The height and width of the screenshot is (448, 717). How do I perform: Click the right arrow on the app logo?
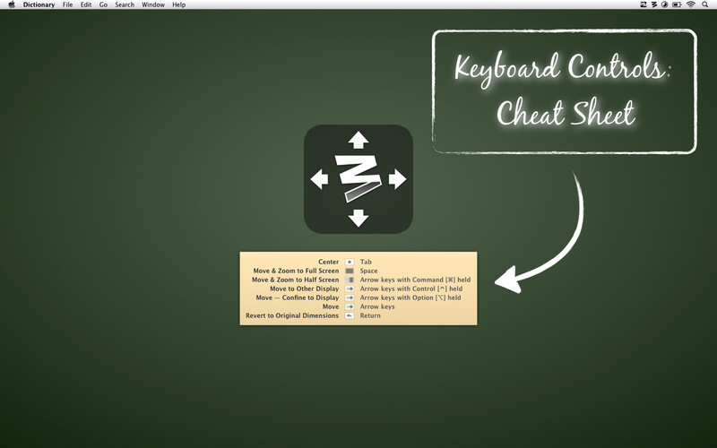[397, 178]
